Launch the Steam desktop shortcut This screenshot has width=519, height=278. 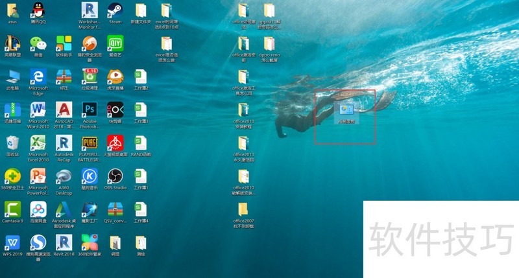(115, 10)
